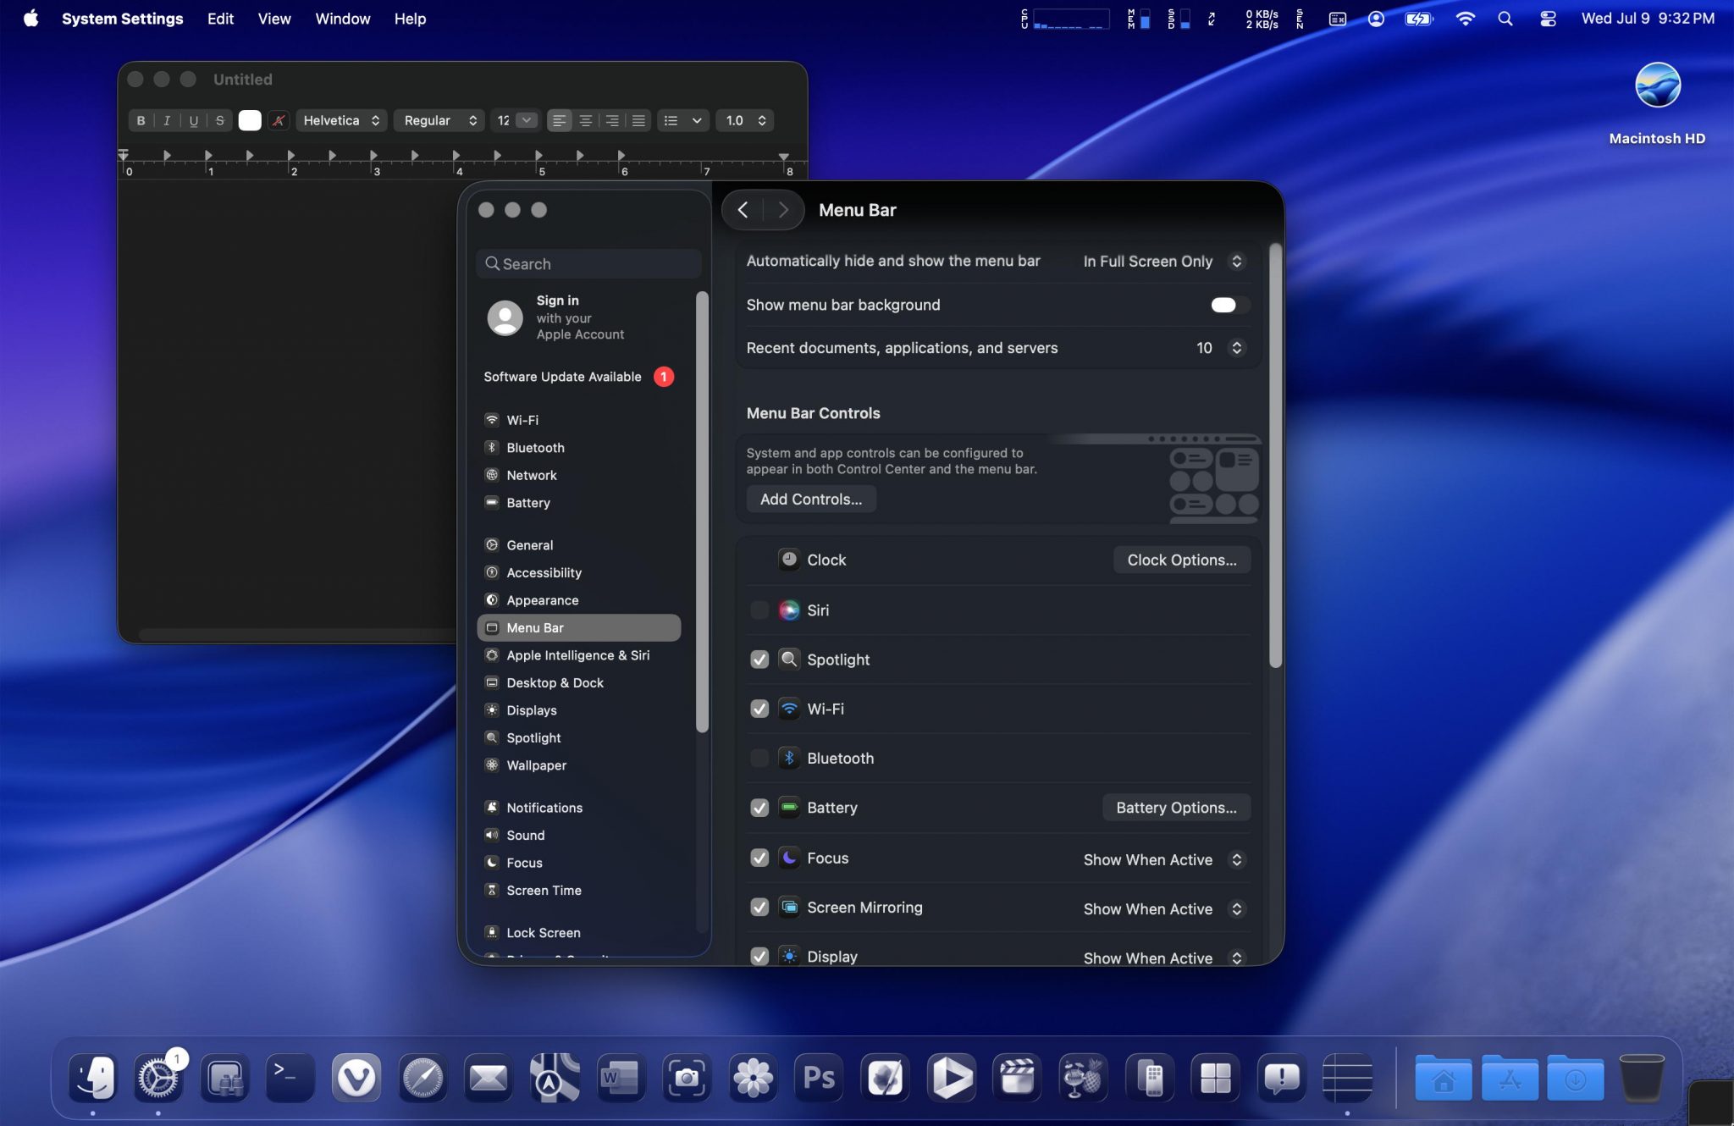Click the back arrow in Settings header
Viewport: 1734px width, 1126px height.
point(743,210)
